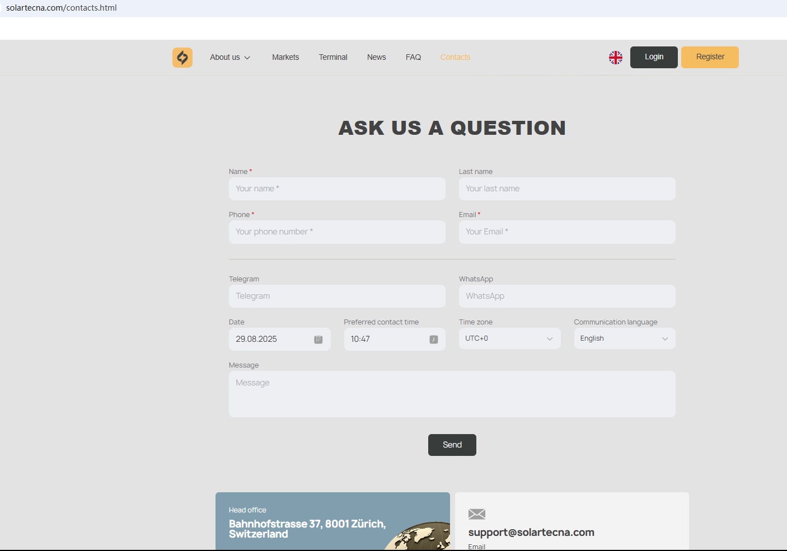The width and height of the screenshot is (787, 551).
Task: Open the FAQ page
Action: [413, 58]
